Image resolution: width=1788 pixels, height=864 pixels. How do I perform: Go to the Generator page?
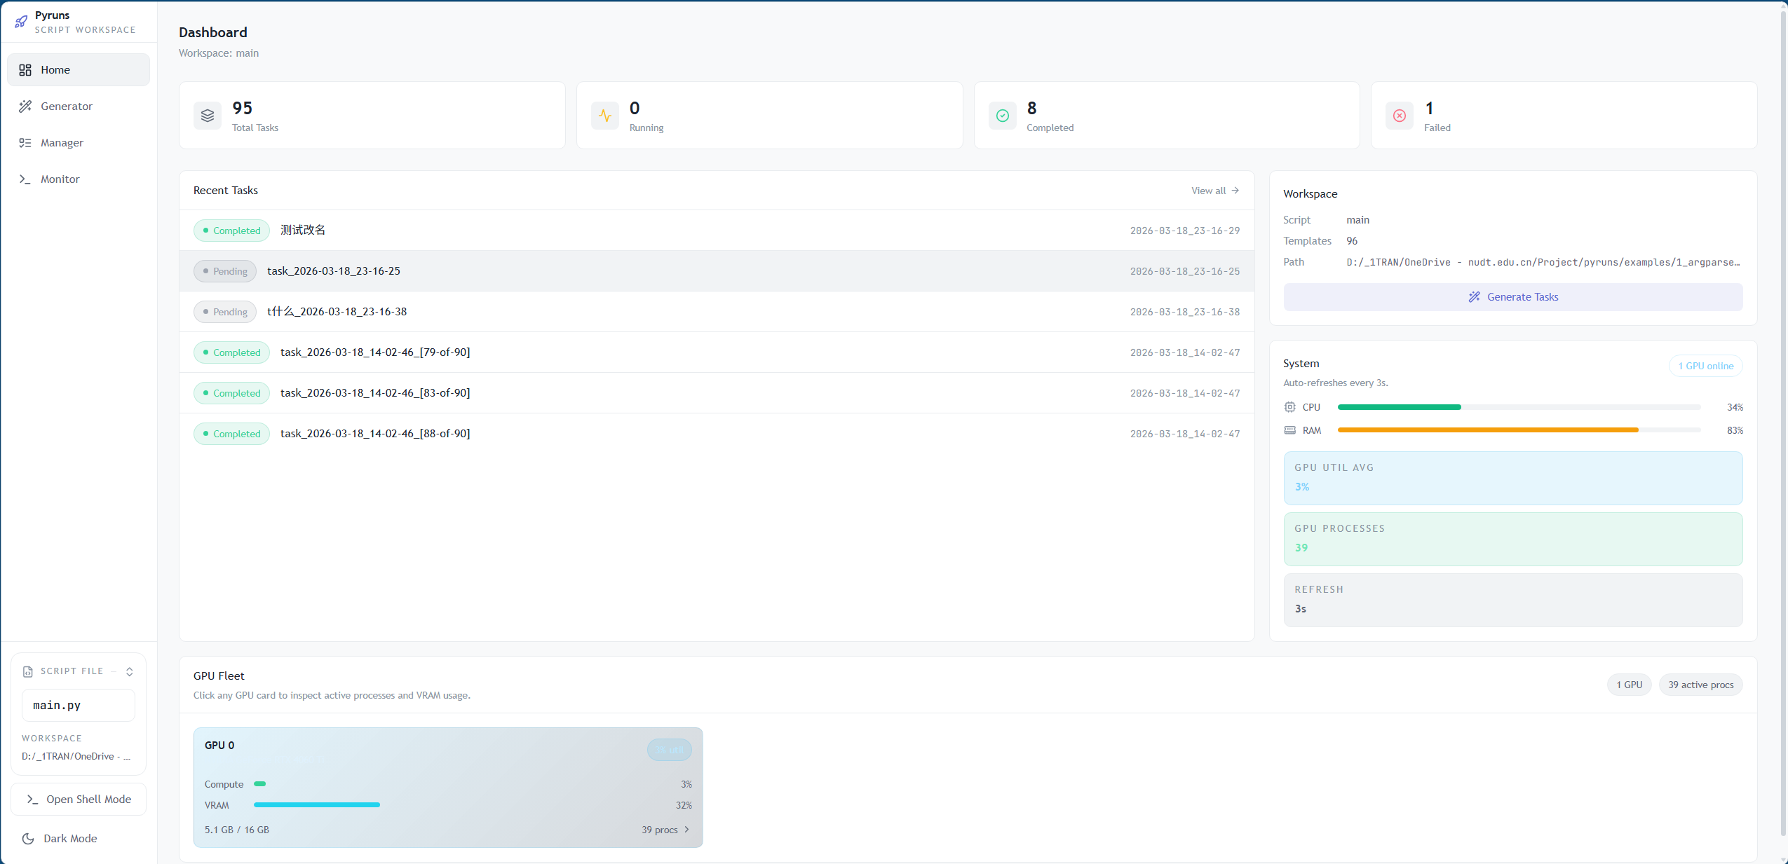click(x=67, y=107)
